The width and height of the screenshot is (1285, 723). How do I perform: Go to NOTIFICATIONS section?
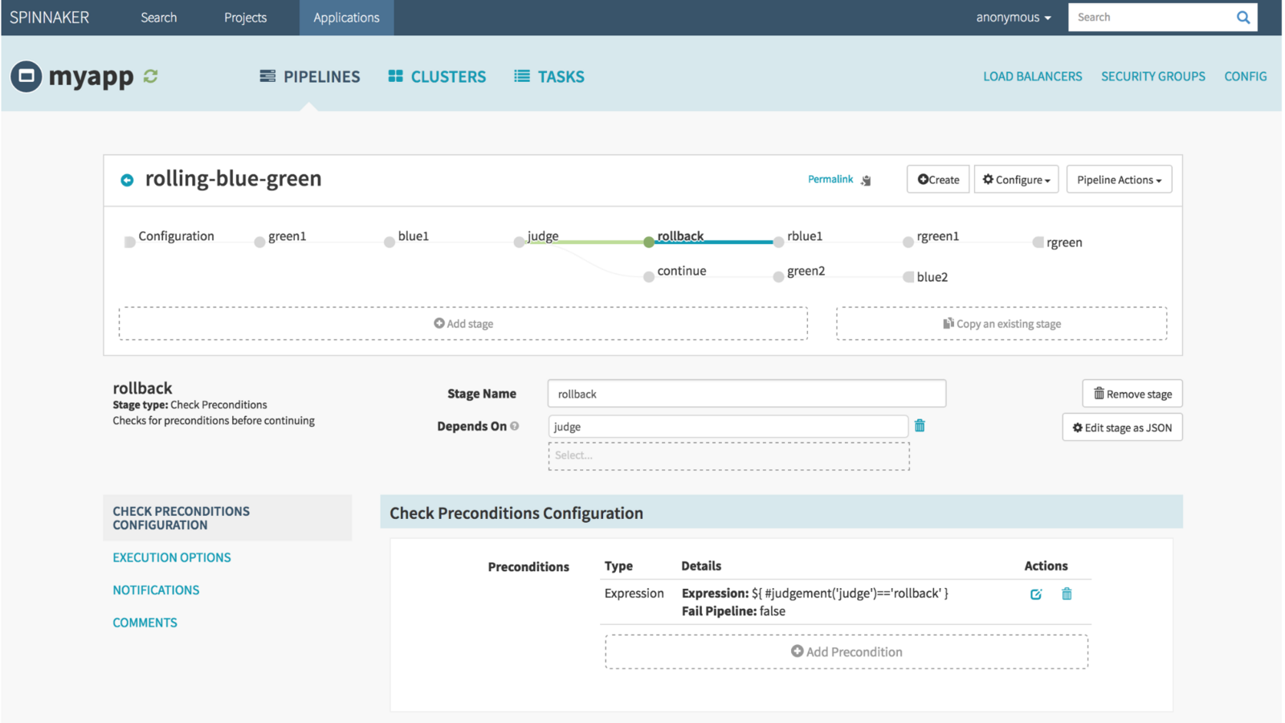156,590
